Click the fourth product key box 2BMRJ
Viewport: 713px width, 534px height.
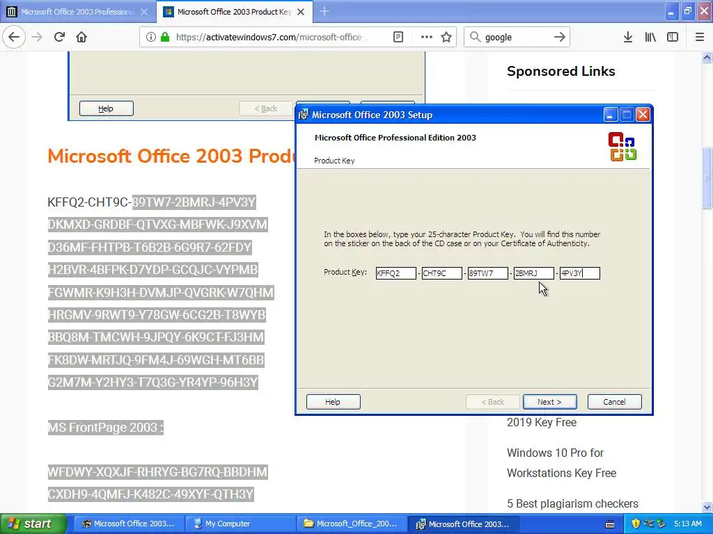[534, 273]
